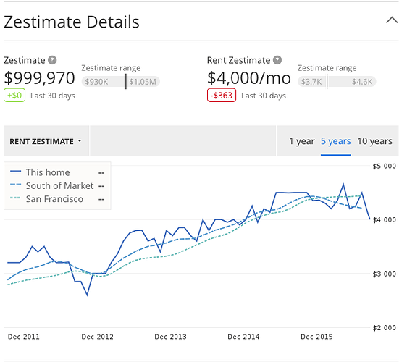407x362 pixels.
Task: Open the Rent Zestimate help question-mark icon
Action: 277,60
